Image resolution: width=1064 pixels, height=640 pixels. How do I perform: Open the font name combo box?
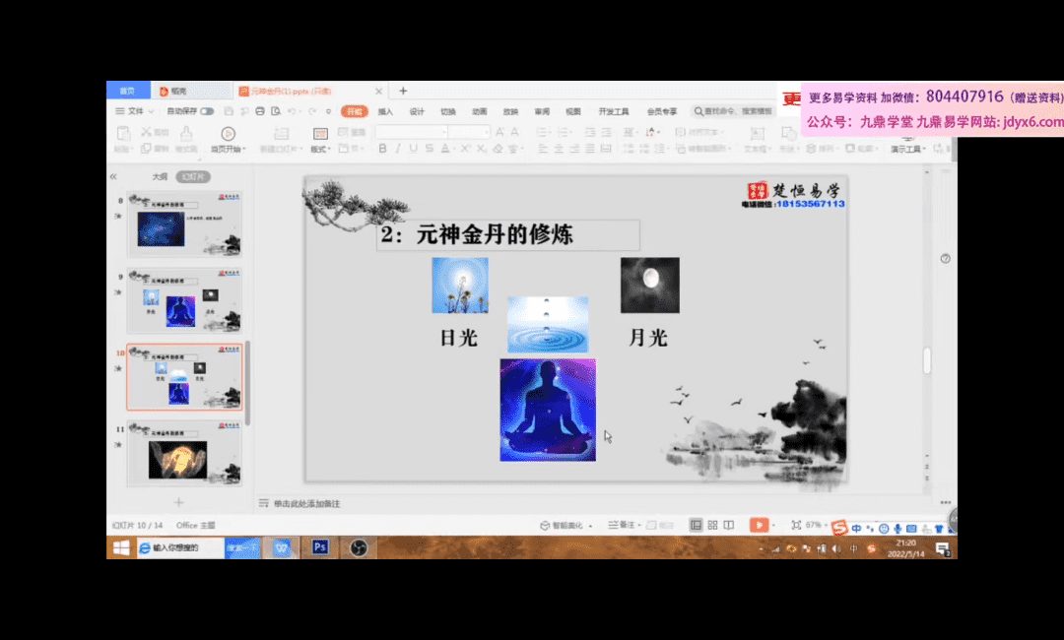click(411, 132)
